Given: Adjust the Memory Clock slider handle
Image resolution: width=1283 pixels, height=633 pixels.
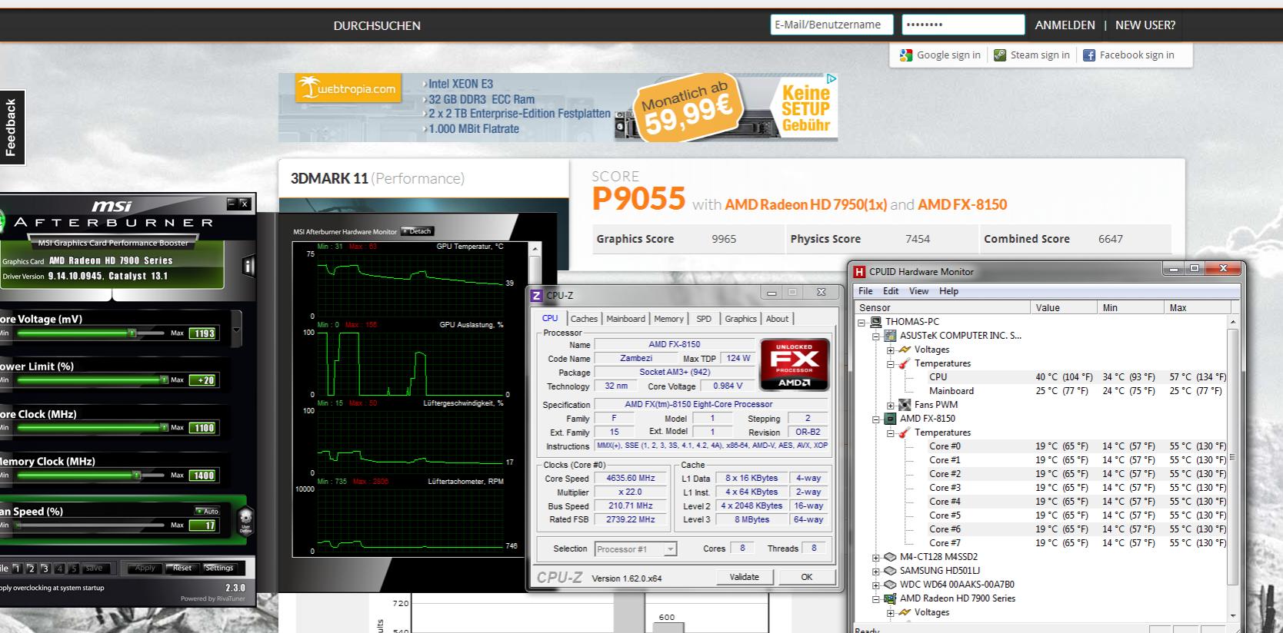Looking at the screenshot, I should point(137,476).
